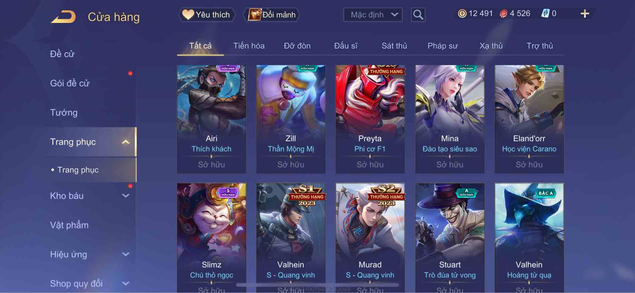Open the Mặc định sort dropdown

coord(373,15)
